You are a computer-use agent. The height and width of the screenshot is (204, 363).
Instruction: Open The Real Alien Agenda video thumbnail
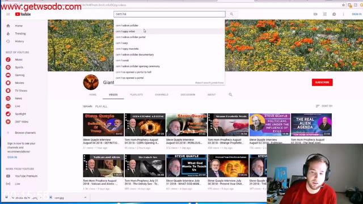click(x=311, y=125)
